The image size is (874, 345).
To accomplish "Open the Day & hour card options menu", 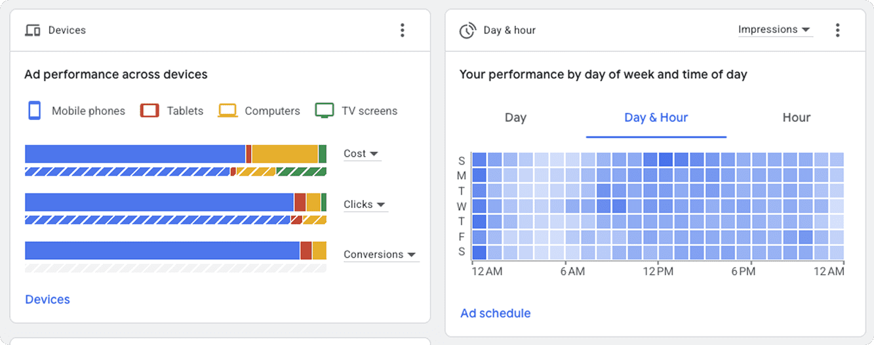I will click(x=837, y=30).
